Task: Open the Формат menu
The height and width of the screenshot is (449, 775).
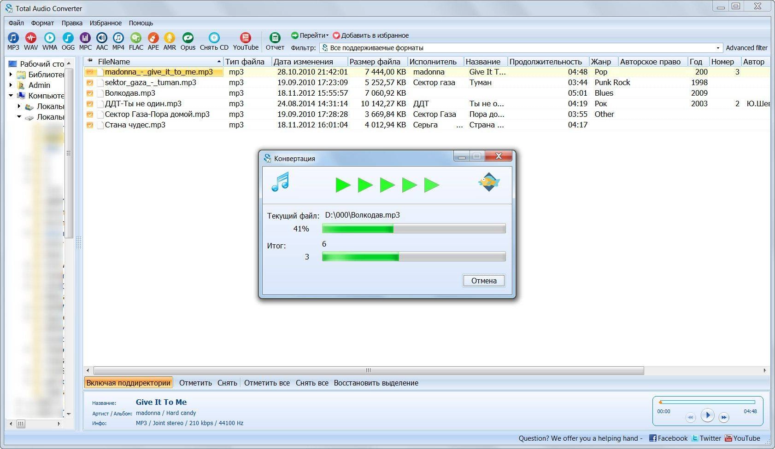Action: (x=42, y=23)
